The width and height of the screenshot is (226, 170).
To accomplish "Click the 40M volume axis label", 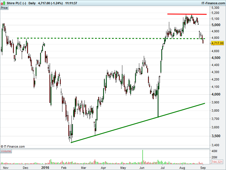I will tap(214, 151).
